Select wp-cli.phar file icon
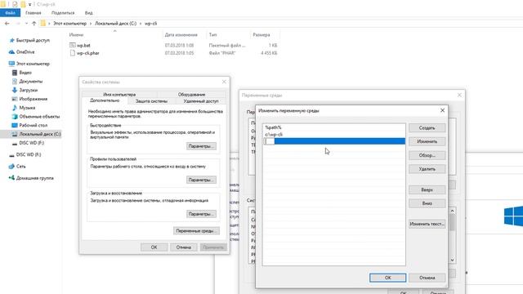The width and height of the screenshot is (523, 294). click(73, 53)
